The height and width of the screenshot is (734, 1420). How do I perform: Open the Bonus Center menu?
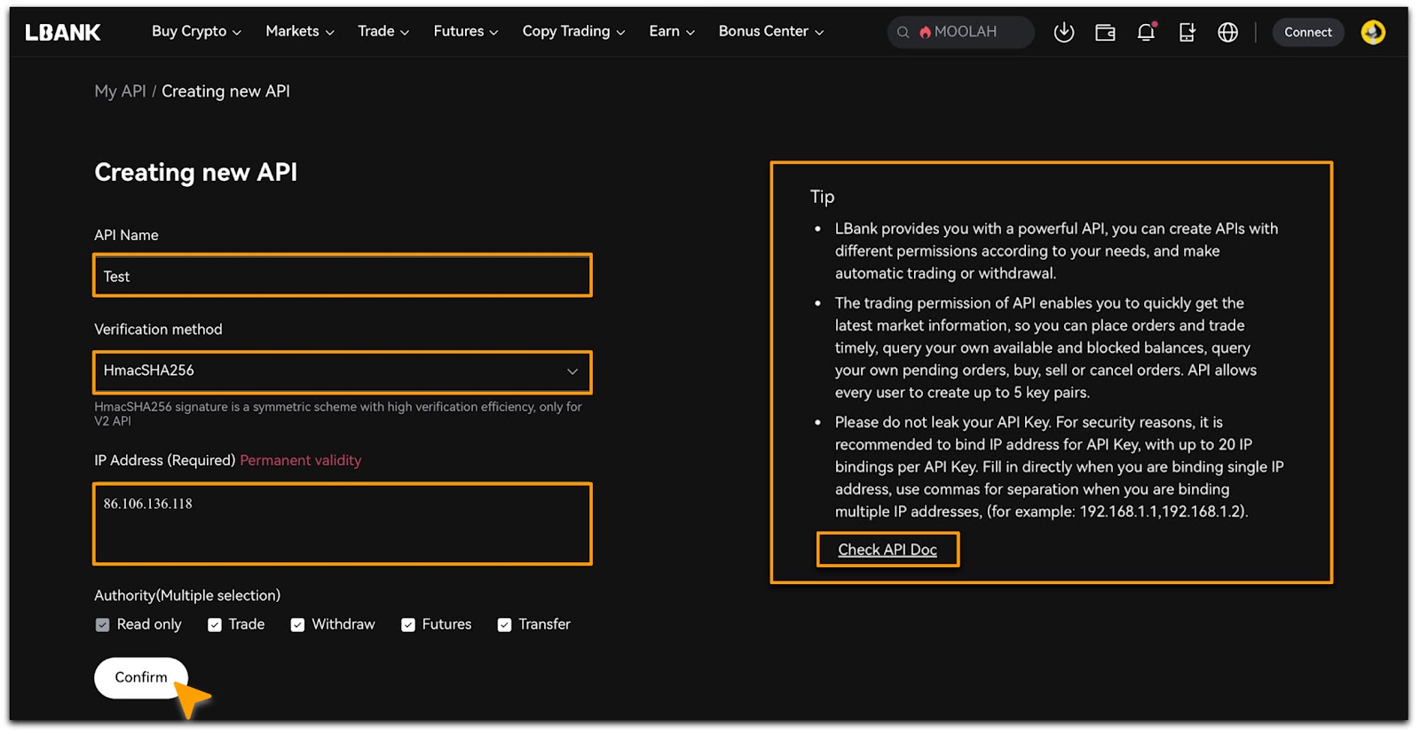(770, 32)
